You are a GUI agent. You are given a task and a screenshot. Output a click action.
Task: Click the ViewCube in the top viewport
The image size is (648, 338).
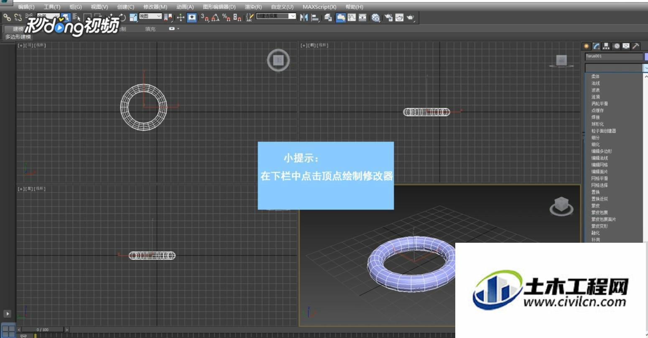pos(278,60)
